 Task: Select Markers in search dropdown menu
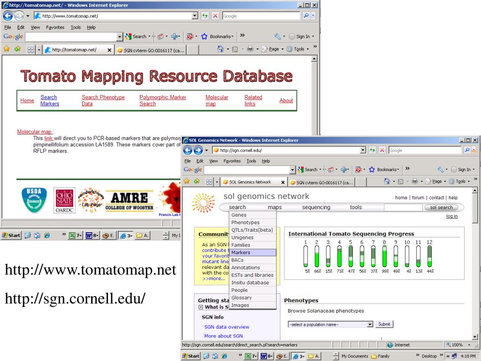pos(253,252)
